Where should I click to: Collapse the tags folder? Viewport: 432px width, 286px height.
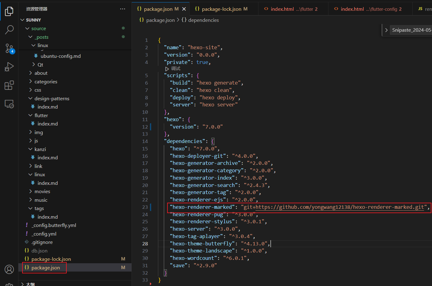coord(30,208)
